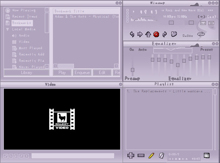Select Recent Items in library tree
This screenshot has height=163, width=220.
pos(25,16)
